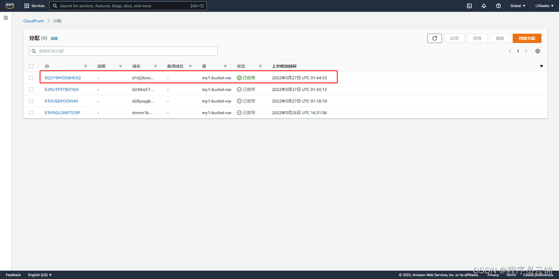Expand the hamburger side navigation
The image size is (559, 279).
click(x=6, y=18)
